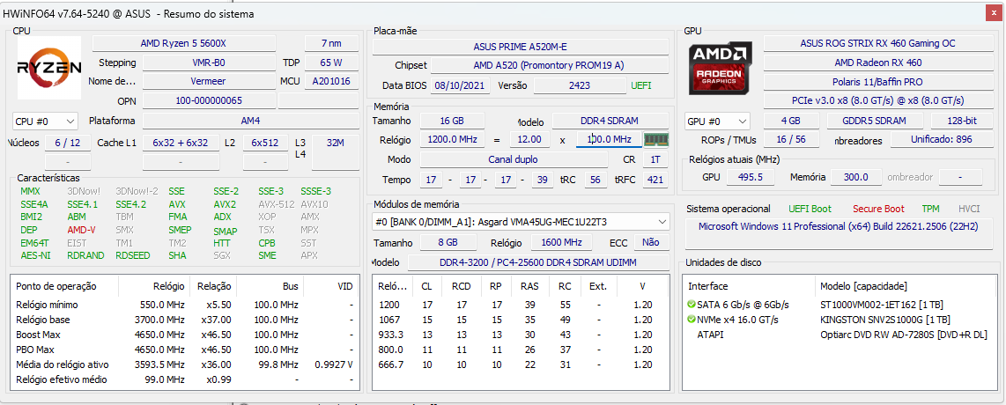
Task: Click the Relógio base row in the table
Action: click(x=185, y=319)
